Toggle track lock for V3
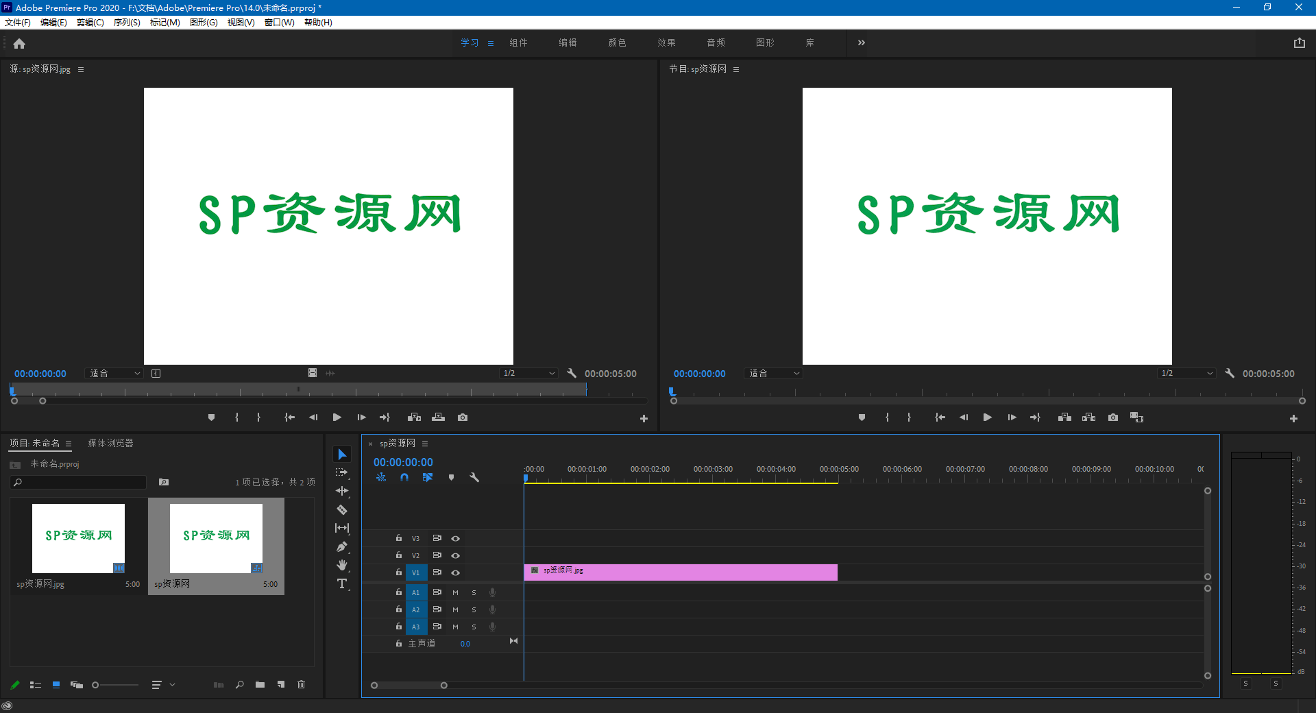Image resolution: width=1316 pixels, height=713 pixels. (x=398, y=538)
